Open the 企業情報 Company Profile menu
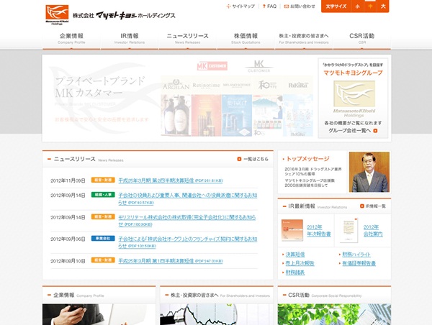This screenshot has width=432, height=325. pos(71,39)
